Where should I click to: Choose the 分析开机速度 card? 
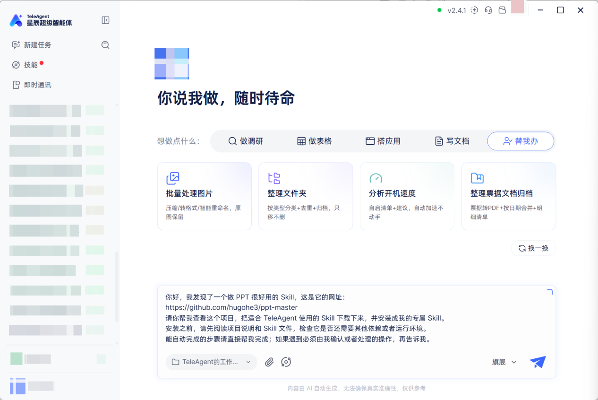(407, 196)
